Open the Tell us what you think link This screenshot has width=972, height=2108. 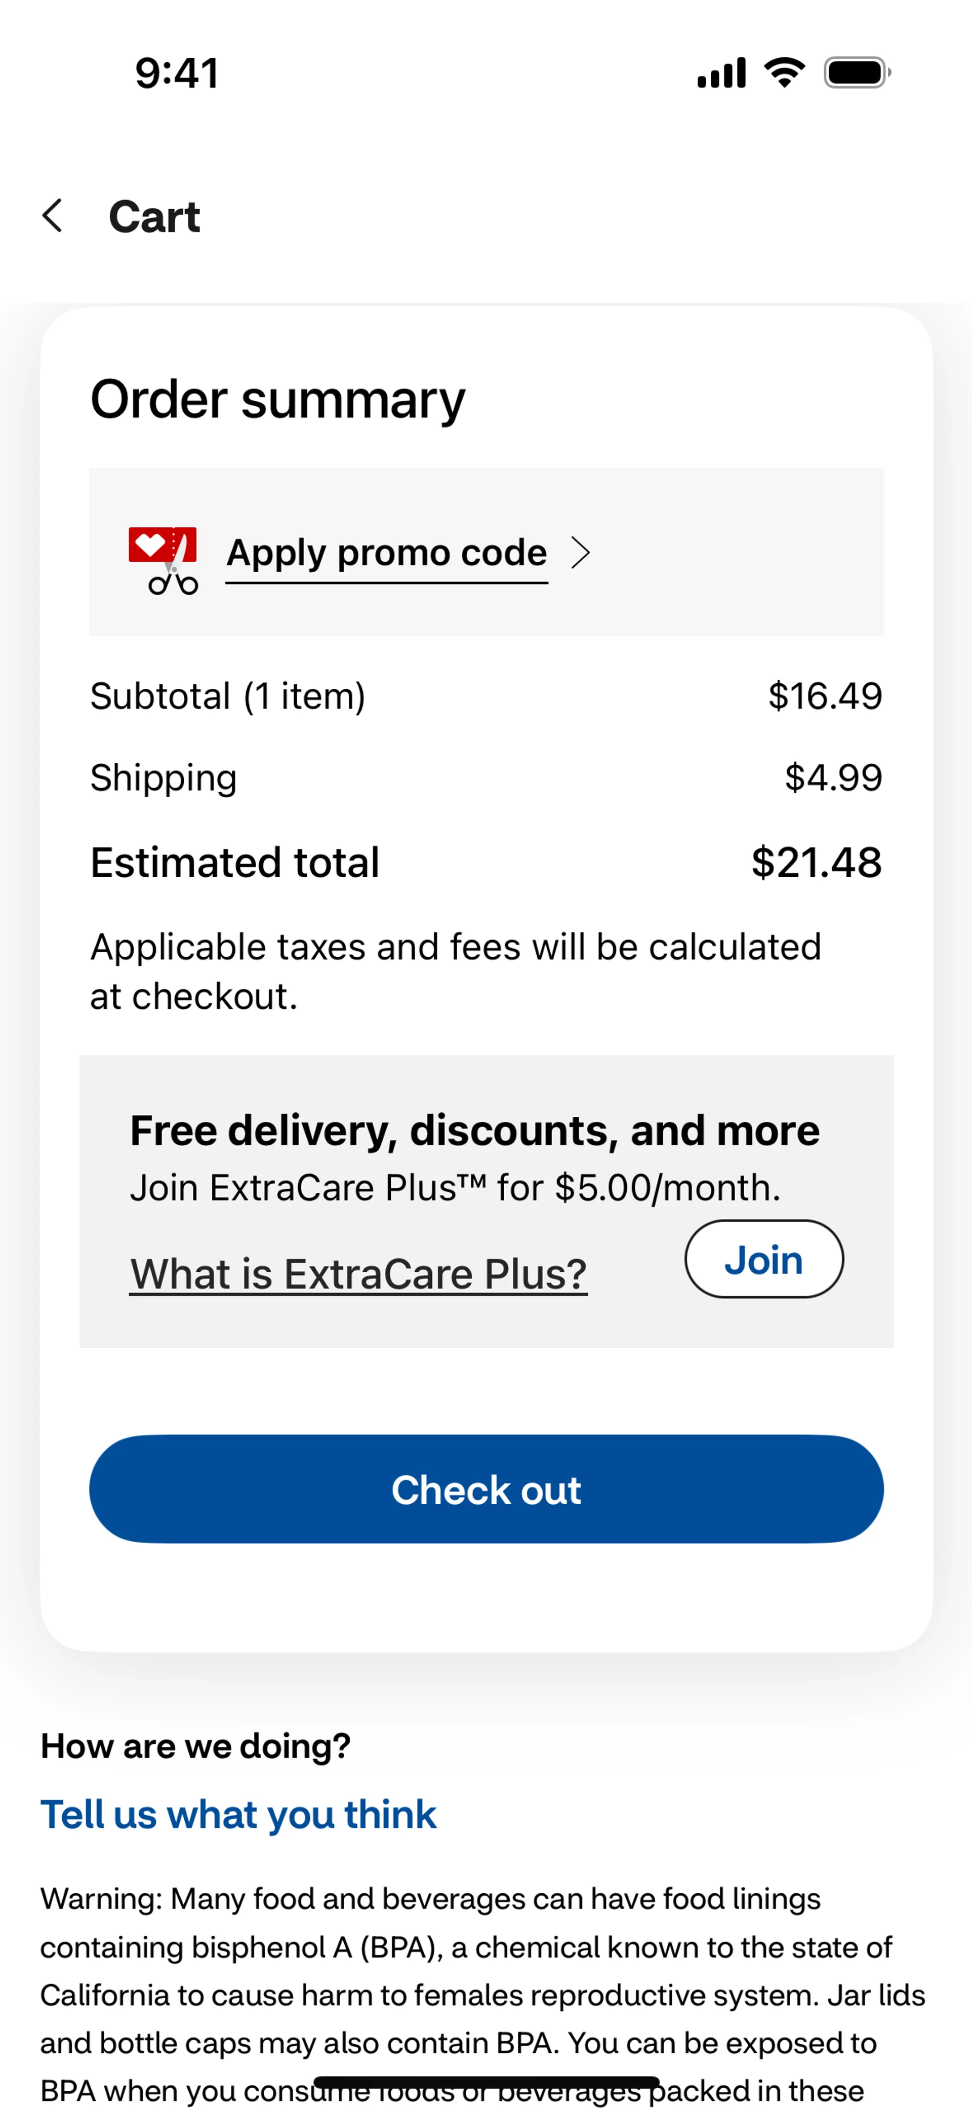point(238,1814)
